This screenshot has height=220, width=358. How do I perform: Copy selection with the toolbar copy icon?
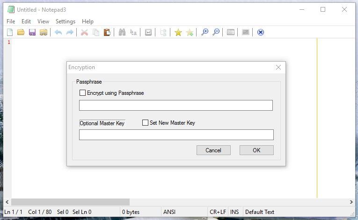pos(96,32)
